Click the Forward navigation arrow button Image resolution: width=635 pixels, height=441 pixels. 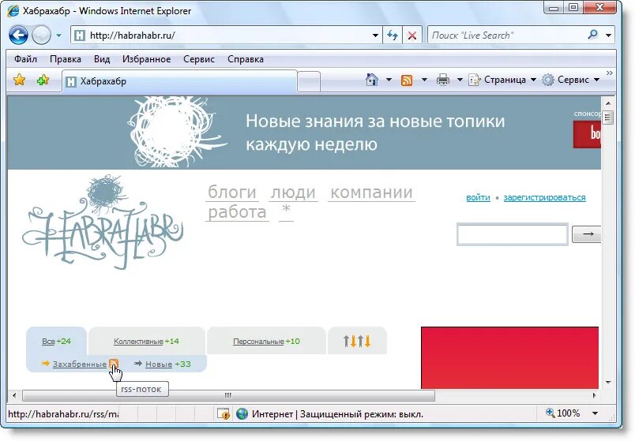click(41, 36)
